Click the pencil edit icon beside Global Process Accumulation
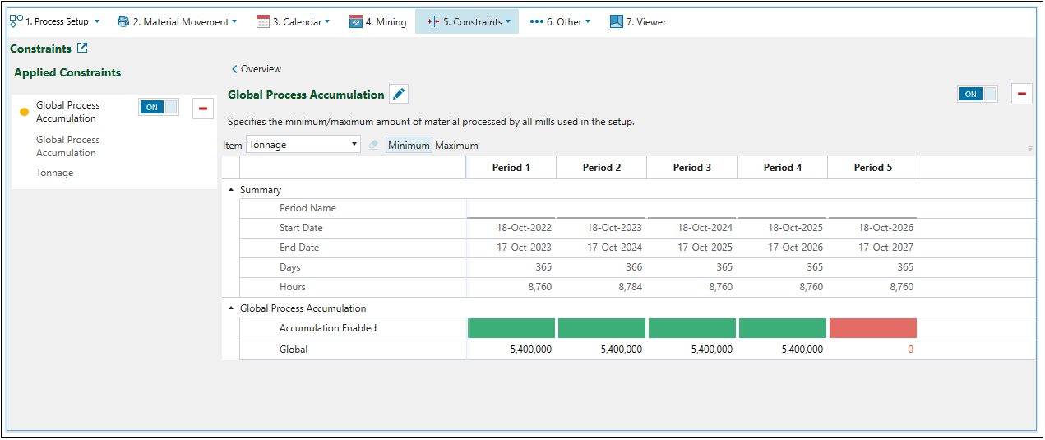 click(399, 95)
